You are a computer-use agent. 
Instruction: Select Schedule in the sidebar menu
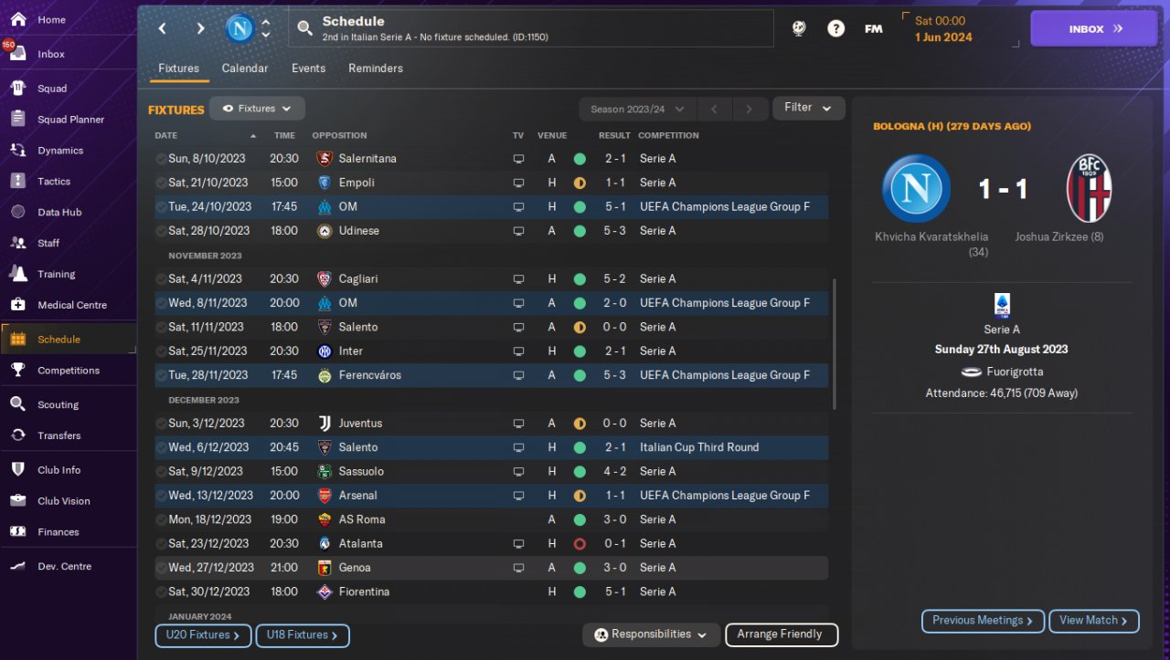pyautogui.click(x=69, y=340)
